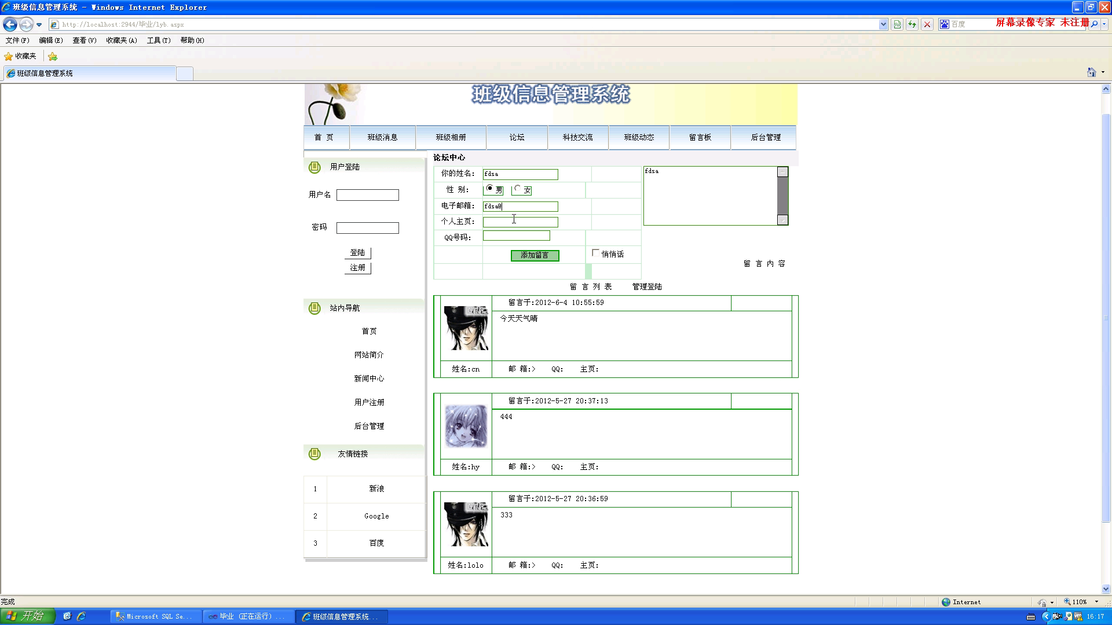Screen dimensions: 1112x625
Task: Click the 个人主页 input field
Action: pos(521,222)
